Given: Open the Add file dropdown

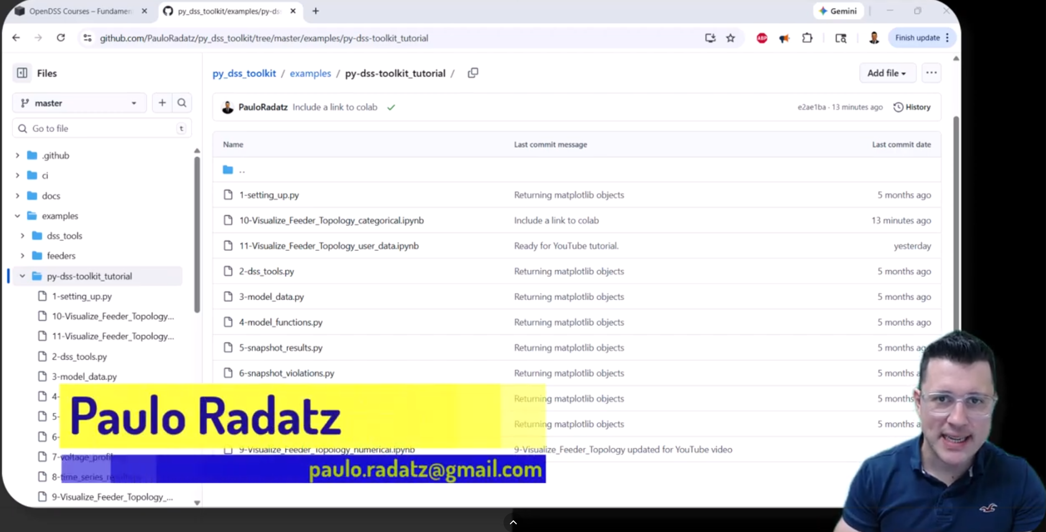Looking at the screenshot, I should (x=887, y=73).
